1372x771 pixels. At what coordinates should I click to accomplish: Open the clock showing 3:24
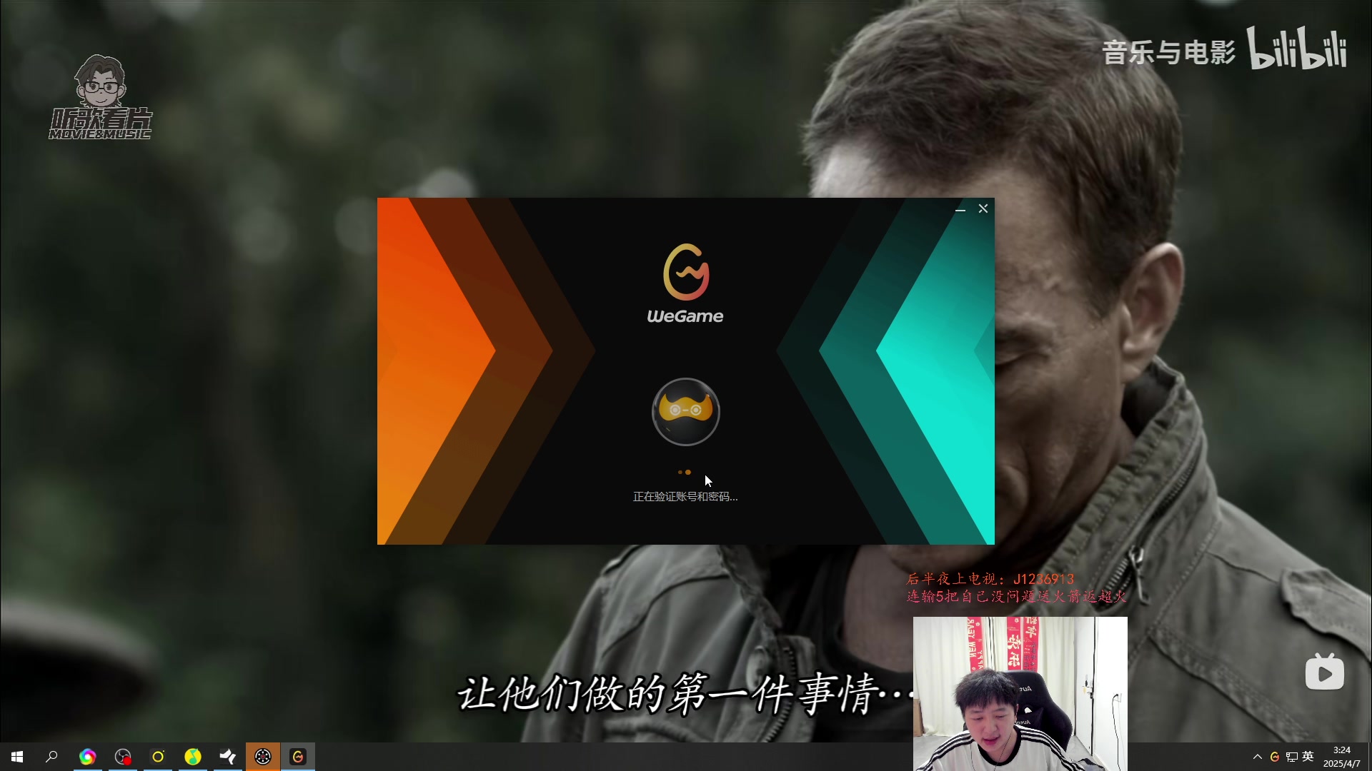tap(1342, 757)
